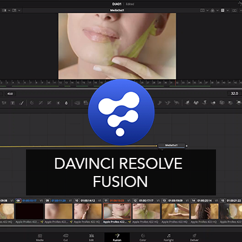Open dropdown beside the grid channel icon

click(227, 10)
